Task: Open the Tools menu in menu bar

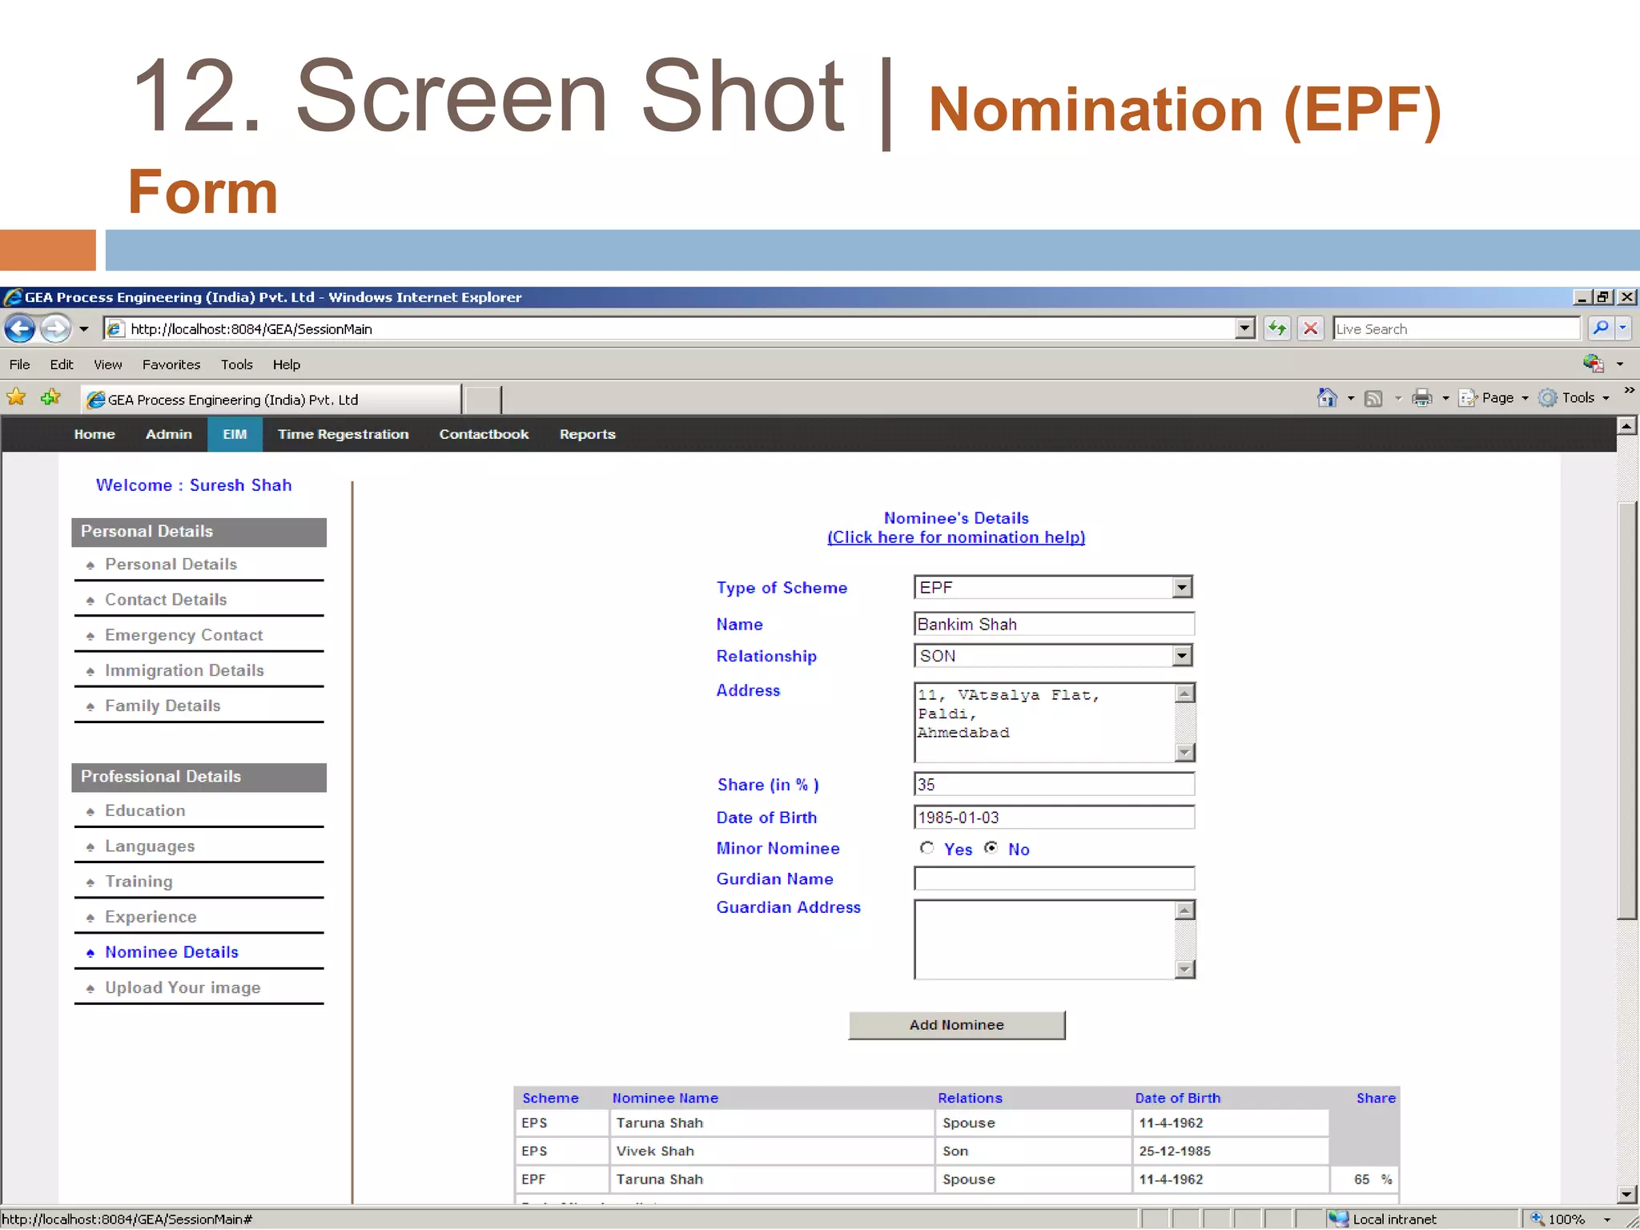Action: tap(237, 364)
